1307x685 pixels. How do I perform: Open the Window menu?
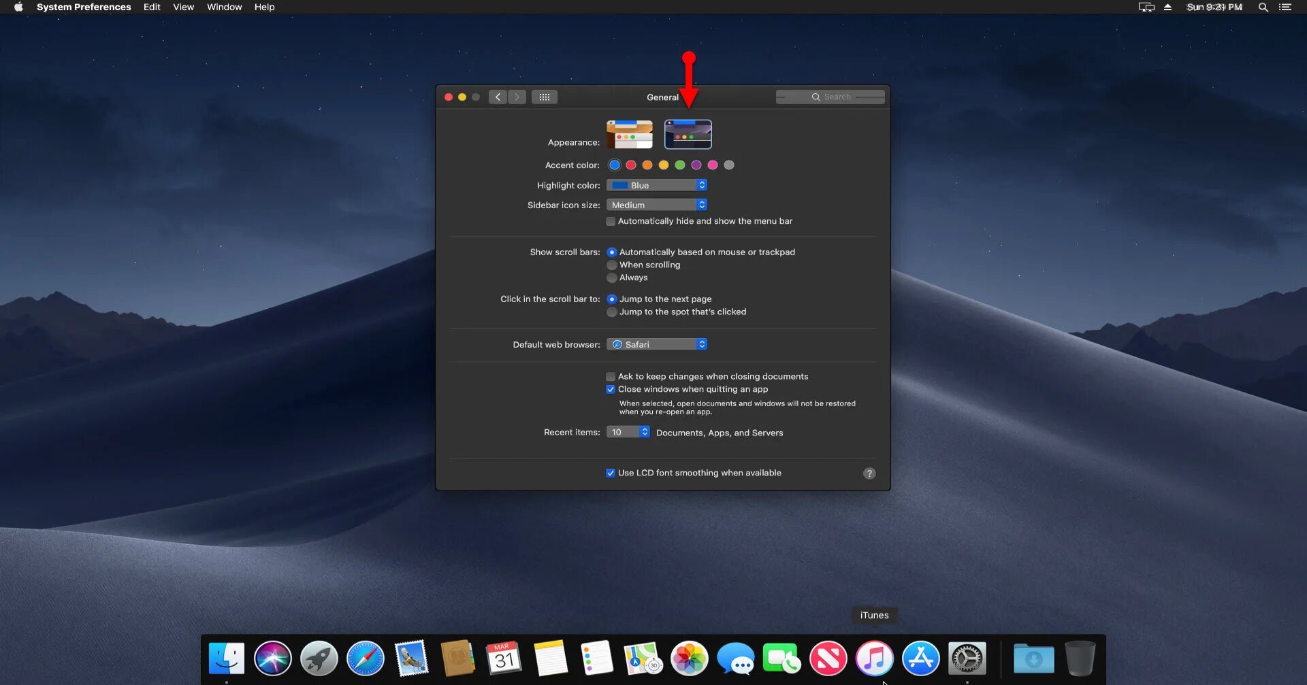click(x=225, y=7)
